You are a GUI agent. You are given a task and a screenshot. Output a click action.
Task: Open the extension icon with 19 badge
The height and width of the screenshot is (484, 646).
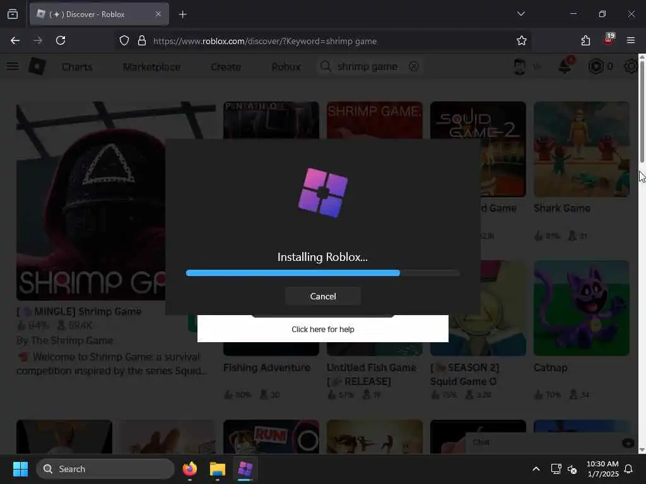point(609,40)
